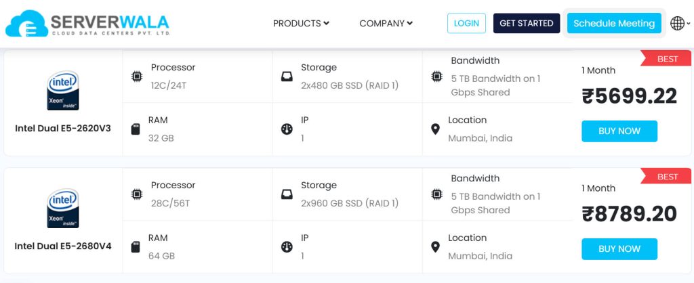Click bandwidth description in E5-2680V4 card
Viewport: 694px width, 283px height.
(x=495, y=203)
